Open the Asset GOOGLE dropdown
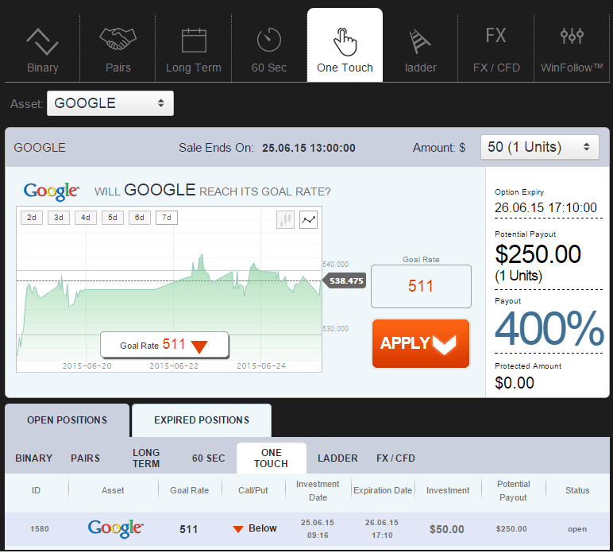Viewport: 613px width, 553px height. tap(110, 103)
